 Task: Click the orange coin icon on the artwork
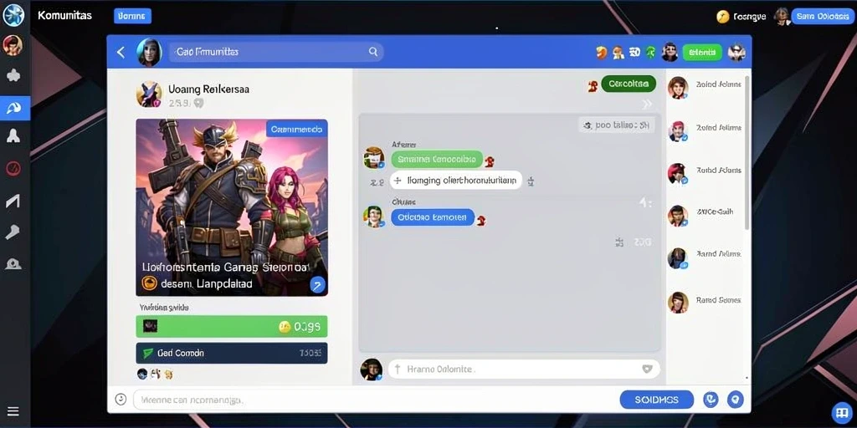tap(149, 283)
